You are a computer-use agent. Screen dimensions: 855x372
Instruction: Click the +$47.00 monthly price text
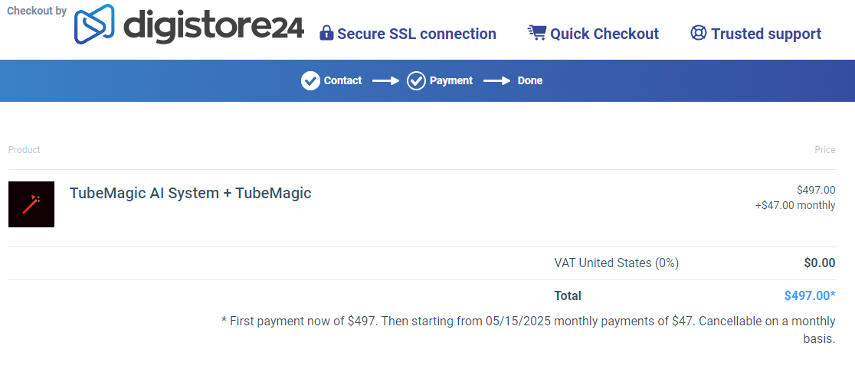[794, 205]
